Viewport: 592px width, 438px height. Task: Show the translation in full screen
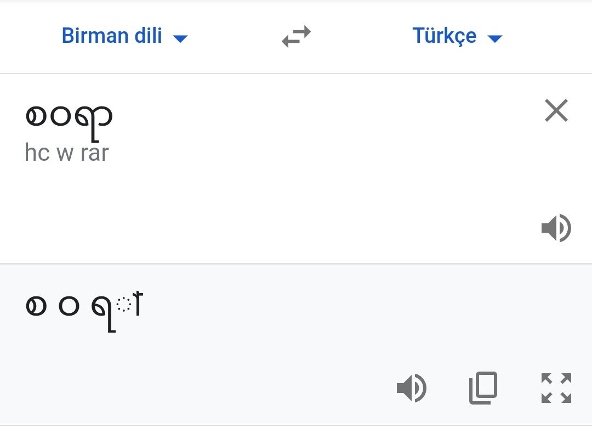coord(556,388)
